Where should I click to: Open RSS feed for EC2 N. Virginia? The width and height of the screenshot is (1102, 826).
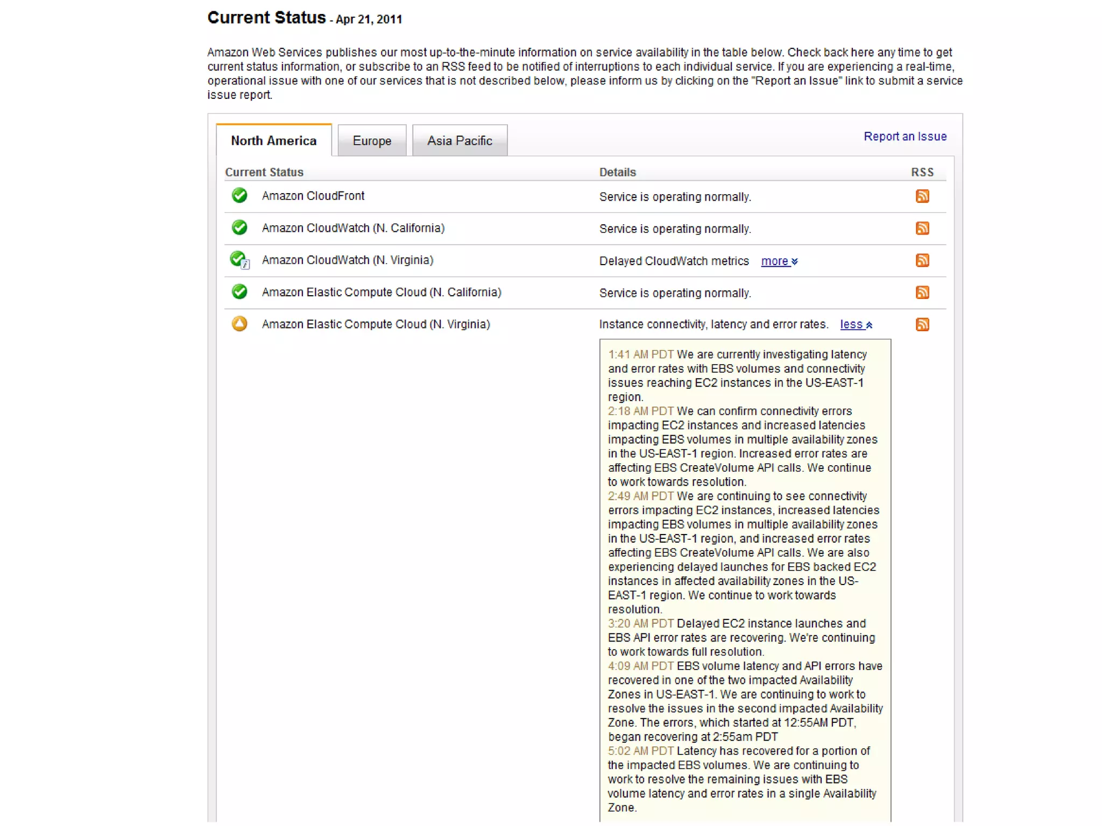pyautogui.click(x=922, y=324)
